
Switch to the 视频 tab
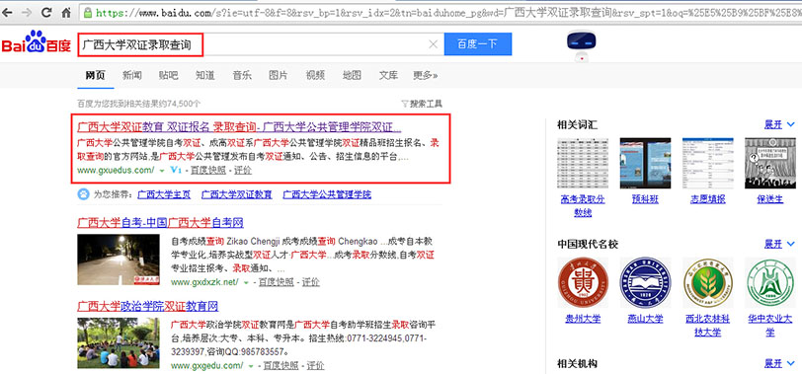click(315, 76)
